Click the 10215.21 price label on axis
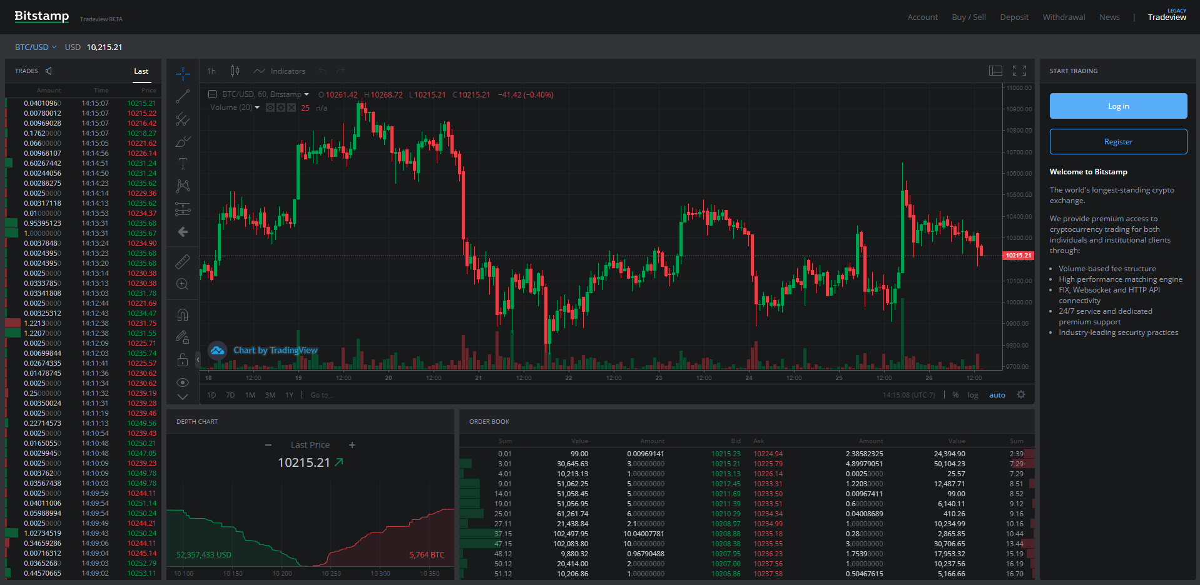Viewport: 1200px width, 585px height. [x=1018, y=255]
